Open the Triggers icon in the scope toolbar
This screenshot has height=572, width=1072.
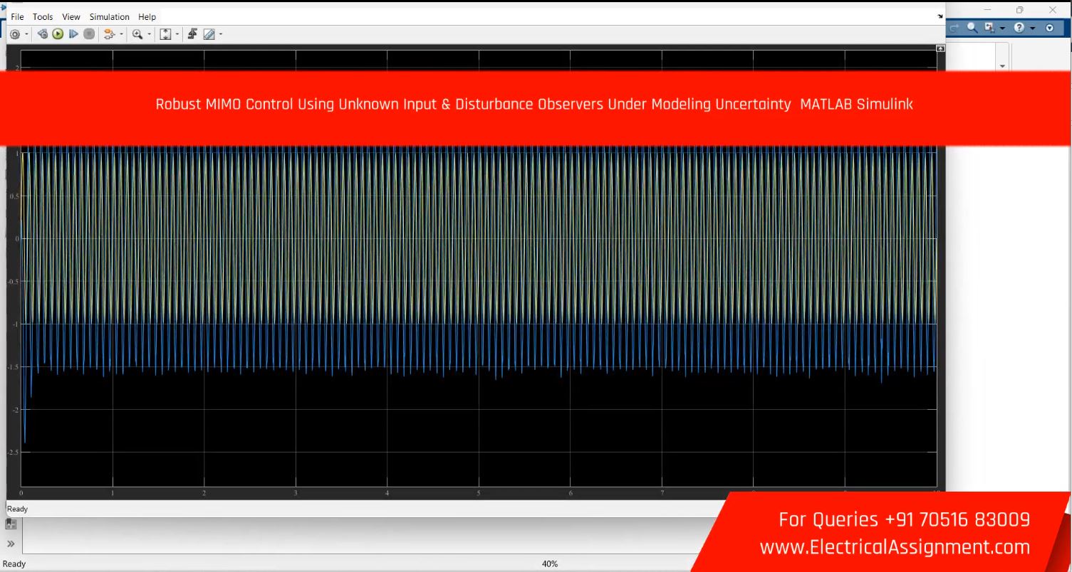point(192,34)
